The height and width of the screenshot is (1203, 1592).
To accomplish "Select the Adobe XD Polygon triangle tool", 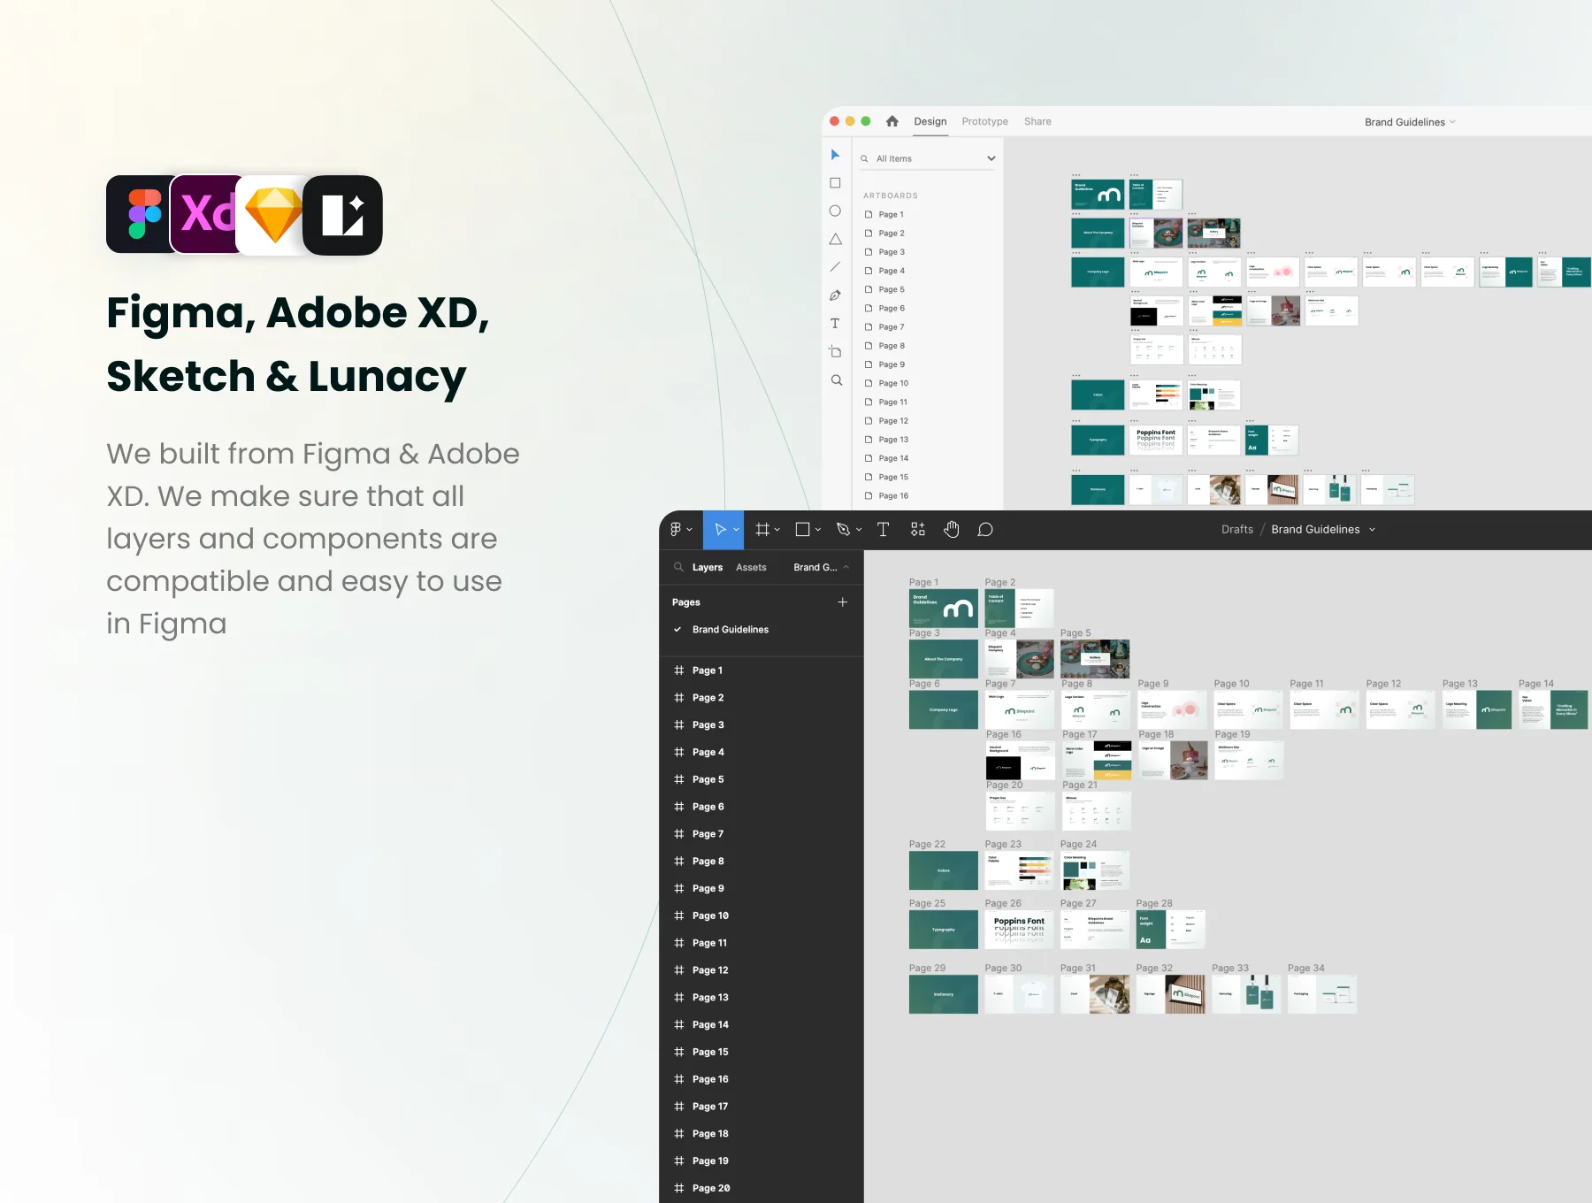I will (x=835, y=239).
